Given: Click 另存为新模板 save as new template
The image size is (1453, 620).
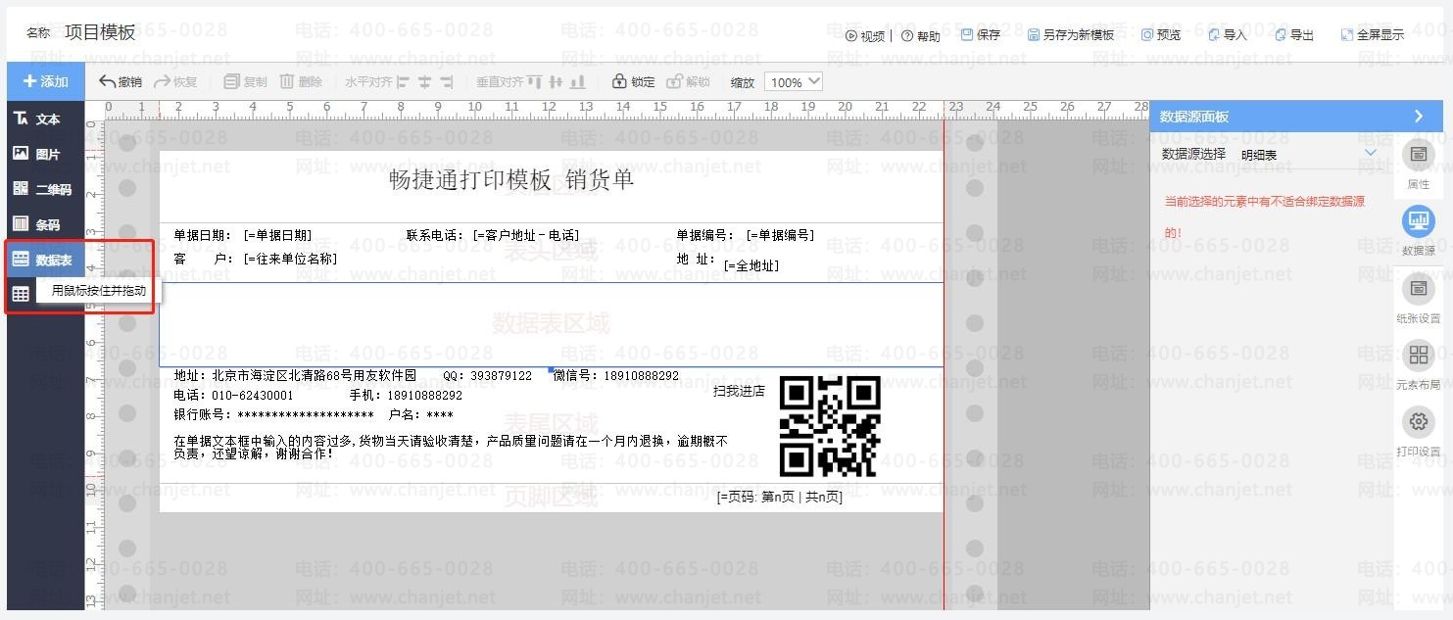Looking at the screenshot, I should pos(1071,35).
